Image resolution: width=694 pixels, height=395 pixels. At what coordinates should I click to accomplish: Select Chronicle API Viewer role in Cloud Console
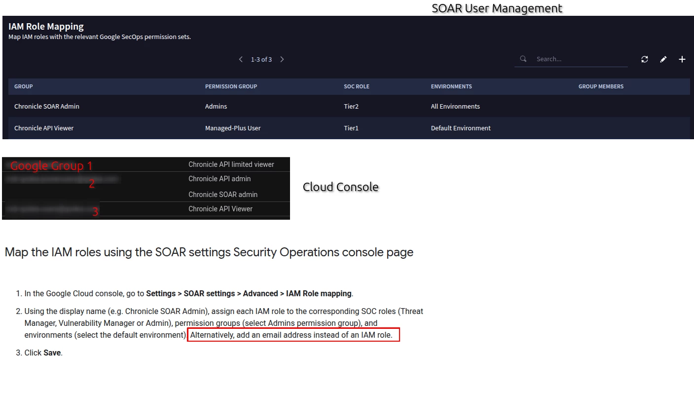220,209
